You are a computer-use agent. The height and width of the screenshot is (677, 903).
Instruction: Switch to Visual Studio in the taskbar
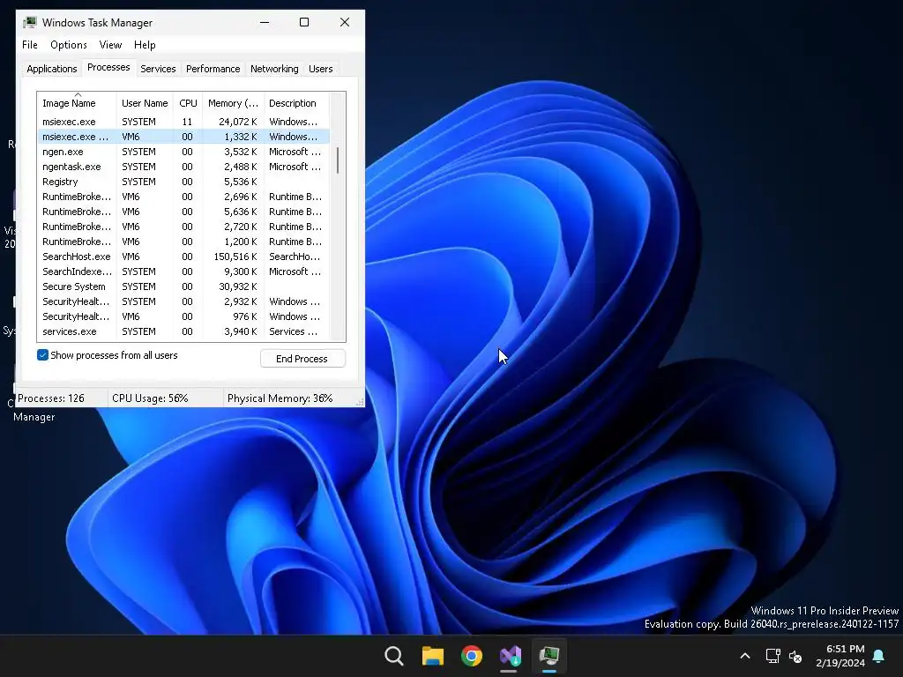[x=511, y=656]
